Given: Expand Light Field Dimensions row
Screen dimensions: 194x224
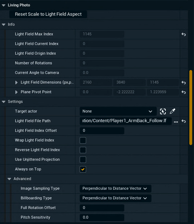Looking at the screenshot, I should (16, 83).
